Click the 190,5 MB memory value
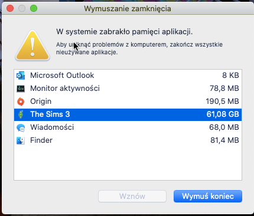Screen dimensions: 254x216 [x=222, y=102]
